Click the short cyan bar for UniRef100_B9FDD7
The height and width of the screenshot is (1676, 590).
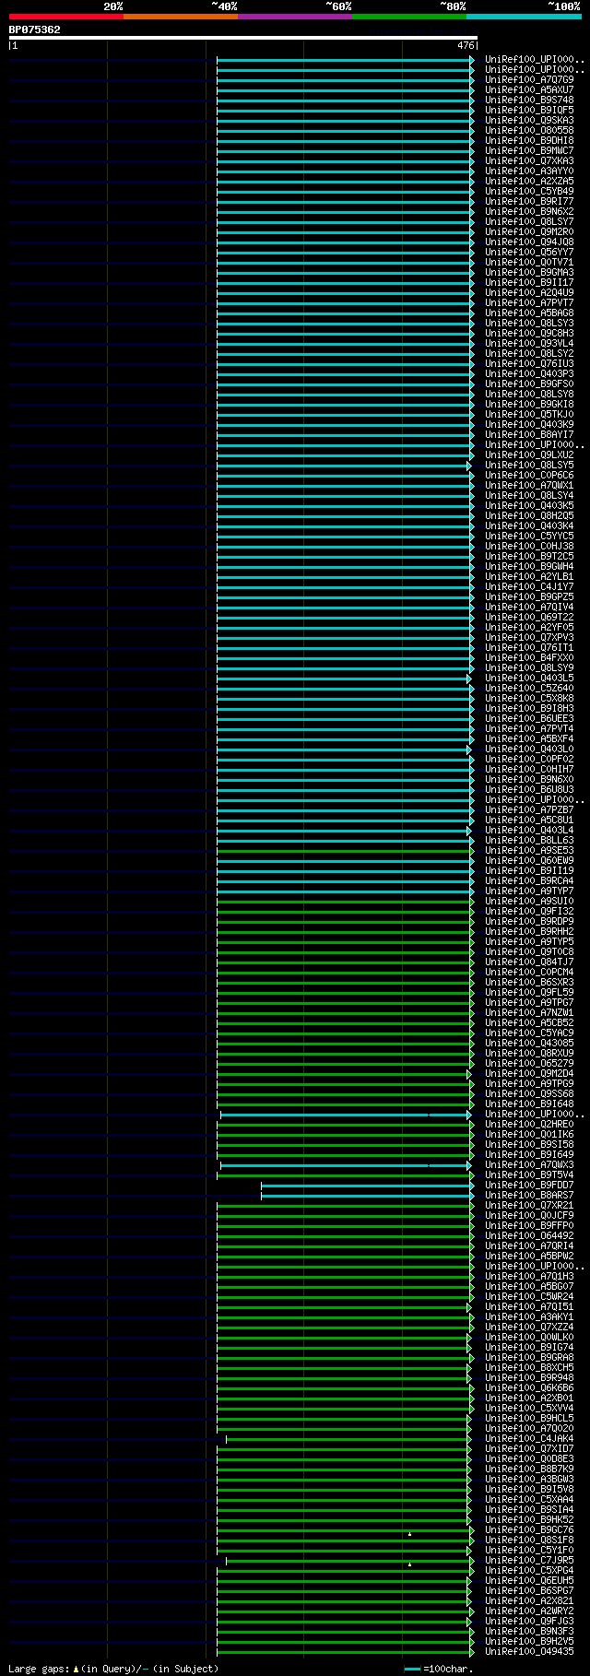point(366,1186)
